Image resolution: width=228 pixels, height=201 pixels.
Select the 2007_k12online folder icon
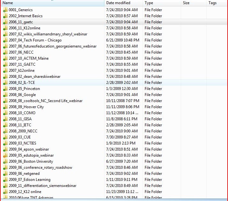coord(5,71)
